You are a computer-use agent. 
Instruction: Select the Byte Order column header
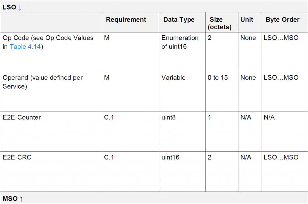point(282,20)
